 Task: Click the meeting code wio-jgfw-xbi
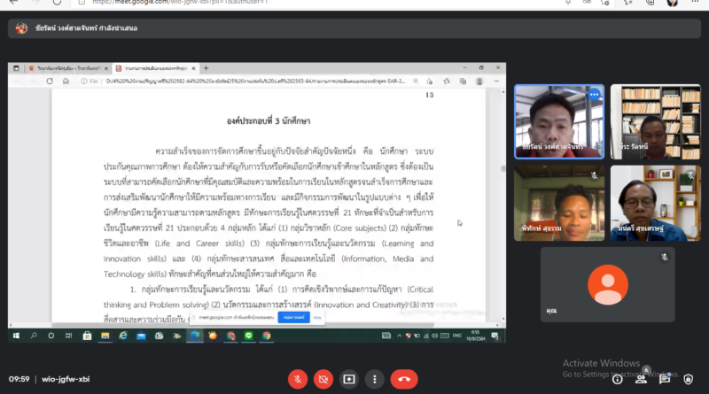[66, 379]
